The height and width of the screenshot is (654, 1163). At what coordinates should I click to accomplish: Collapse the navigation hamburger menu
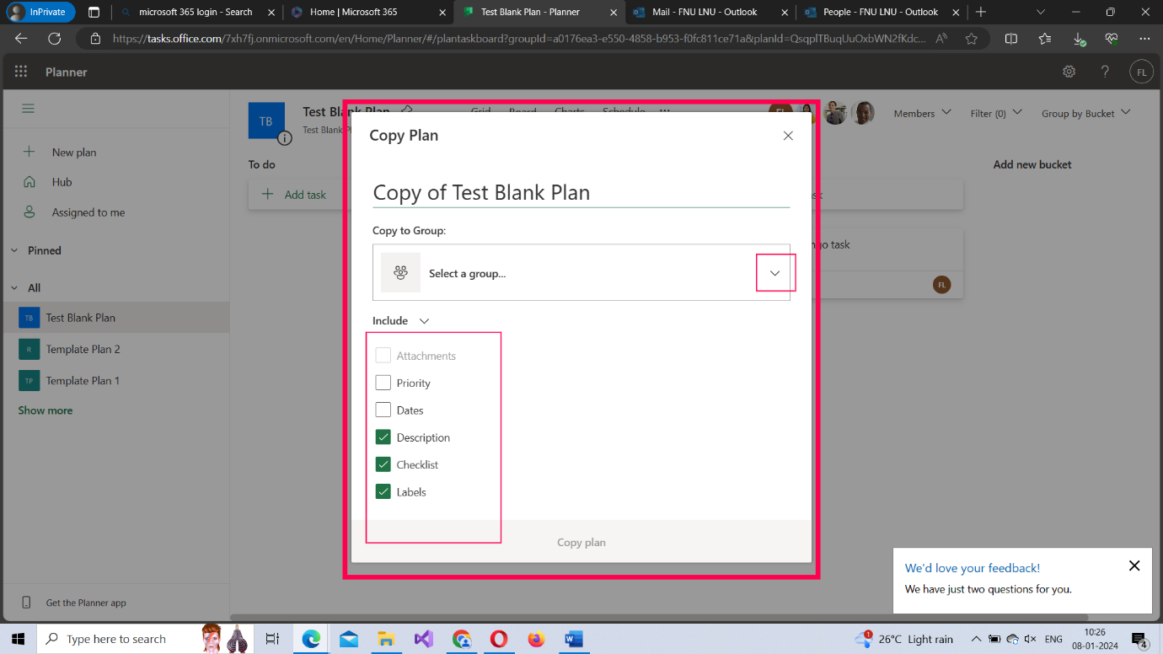[28, 109]
